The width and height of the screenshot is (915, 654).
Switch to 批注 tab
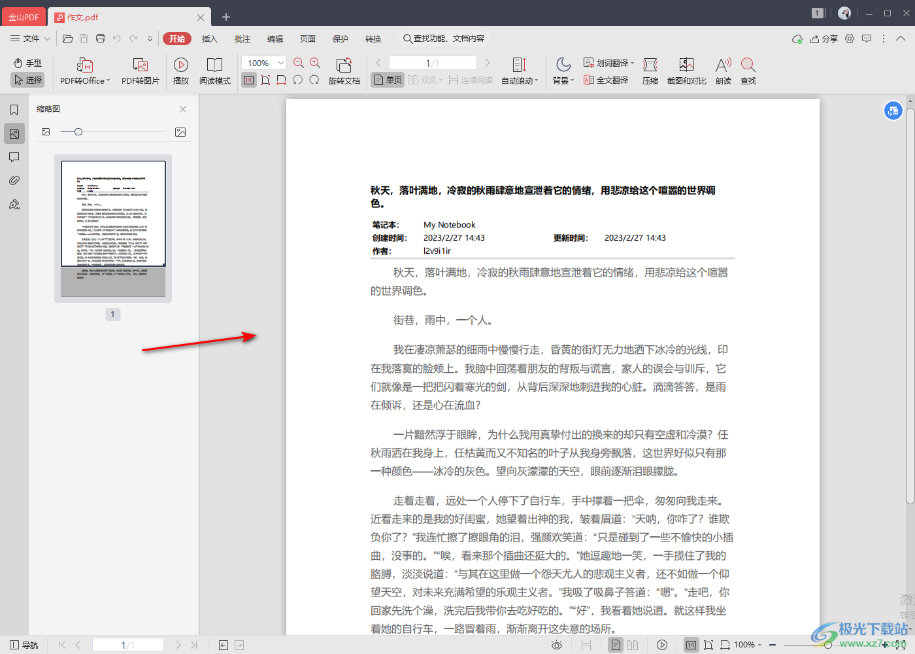click(242, 39)
